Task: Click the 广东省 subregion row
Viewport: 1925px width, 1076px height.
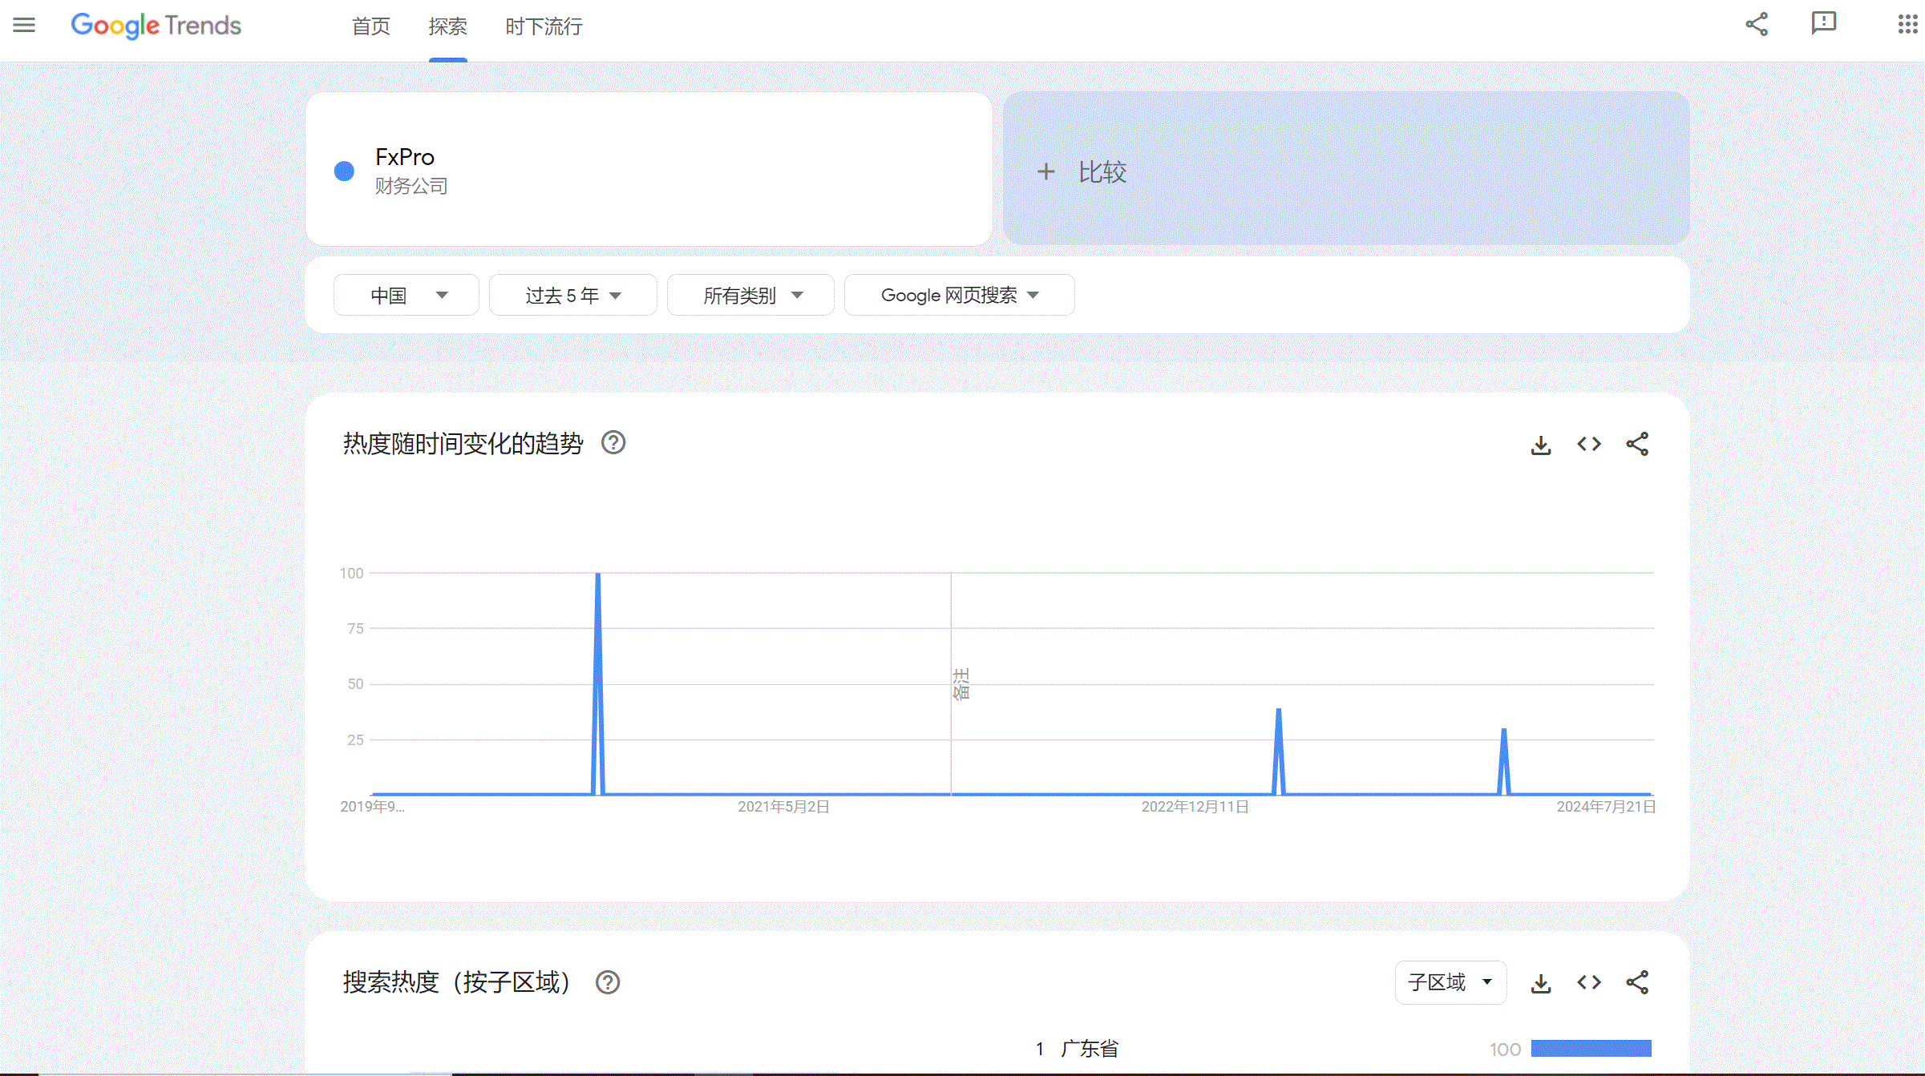Action: pyautogui.click(x=1343, y=1049)
